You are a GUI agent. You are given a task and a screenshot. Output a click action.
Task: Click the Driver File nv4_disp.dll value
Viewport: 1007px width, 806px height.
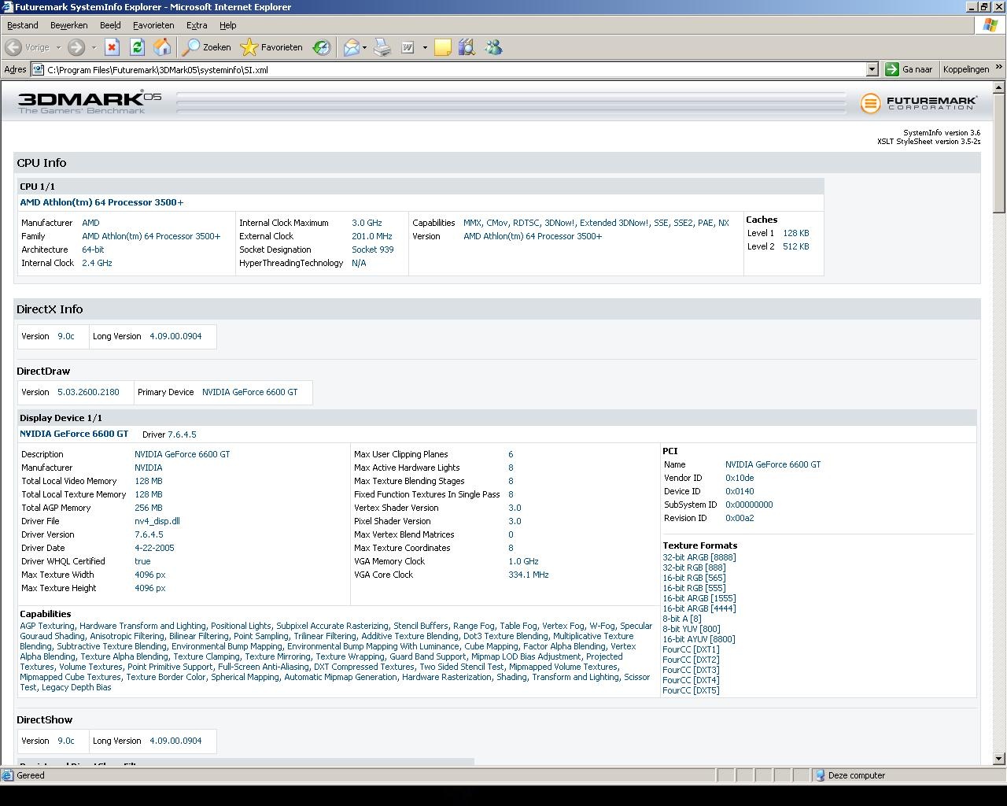pos(157,521)
